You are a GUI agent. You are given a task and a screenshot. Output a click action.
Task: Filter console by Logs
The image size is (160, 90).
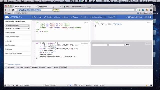96,85
